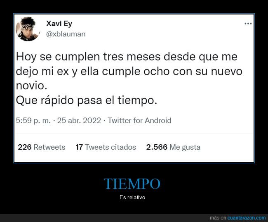Image resolution: width=268 pixels, height=222 pixels.
Task: Open the 17 Tweets citados list
Action: pyautogui.click(x=106, y=147)
